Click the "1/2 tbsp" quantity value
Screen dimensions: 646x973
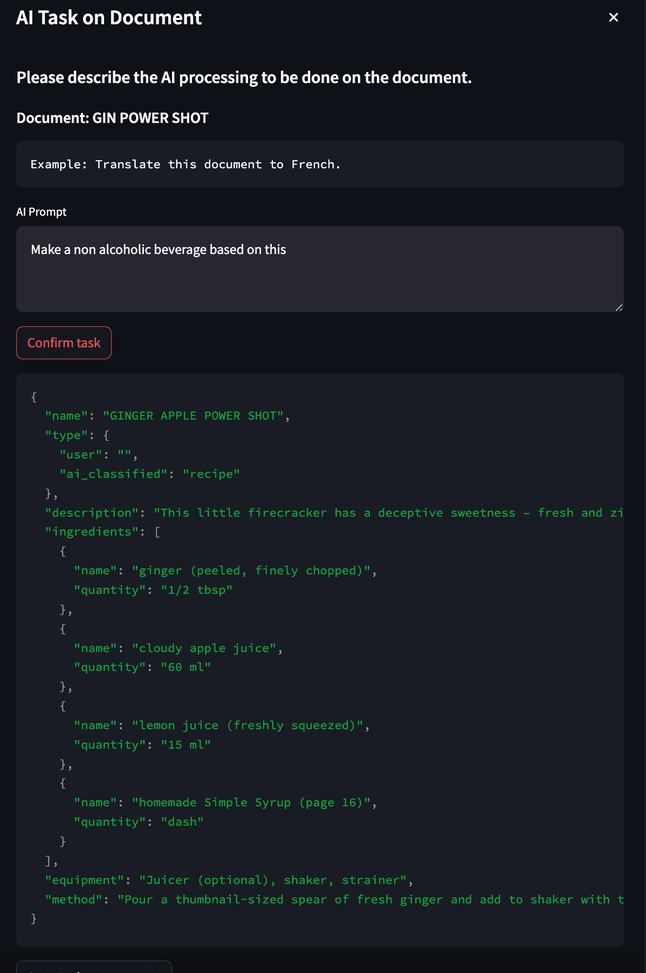coord(196,590)
